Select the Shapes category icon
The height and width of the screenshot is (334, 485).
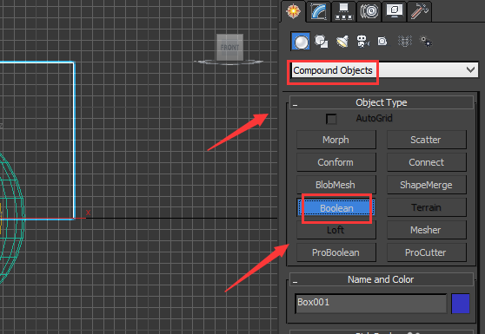[322, 41]
